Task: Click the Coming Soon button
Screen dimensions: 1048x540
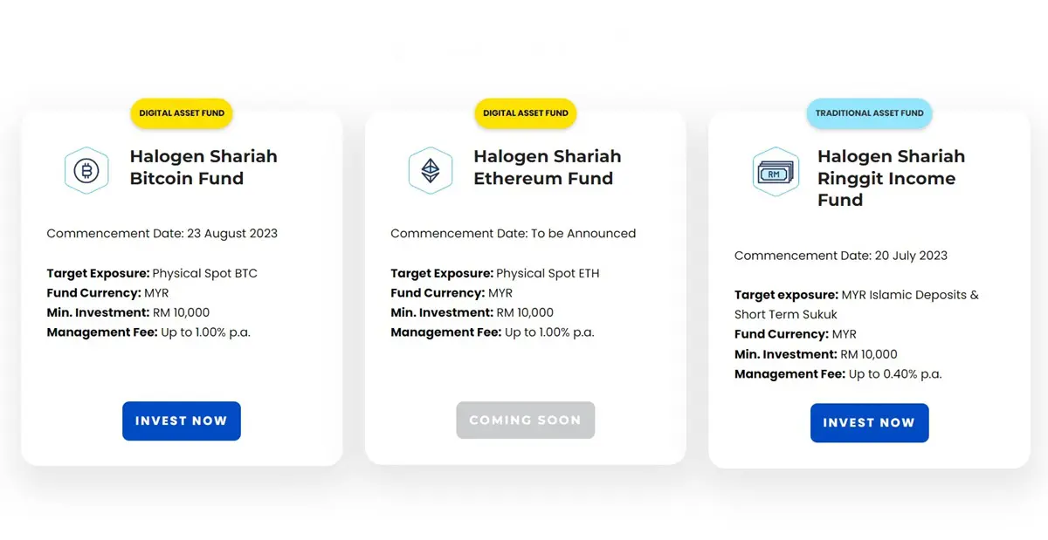Action: click(525, 420)
